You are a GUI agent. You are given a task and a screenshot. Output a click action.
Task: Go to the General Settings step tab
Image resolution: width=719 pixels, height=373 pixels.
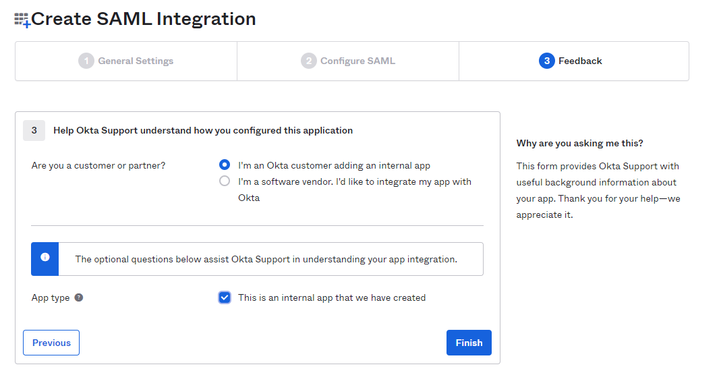[126, 61]
